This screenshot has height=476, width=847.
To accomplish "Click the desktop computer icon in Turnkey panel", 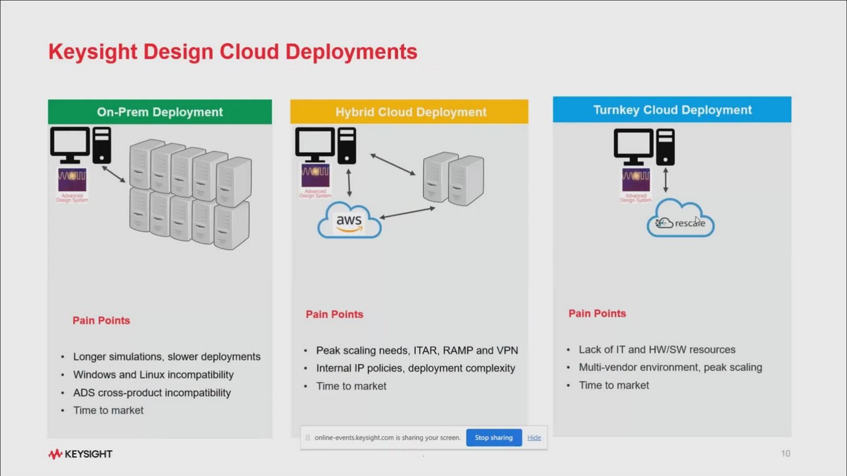I will (x=644, y=147).
